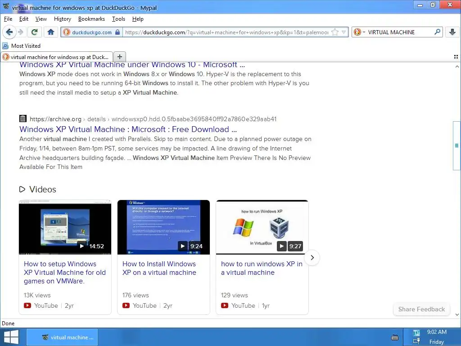The image size is (461, 346).
Task: Open the Downloads button
Action: 452,32
